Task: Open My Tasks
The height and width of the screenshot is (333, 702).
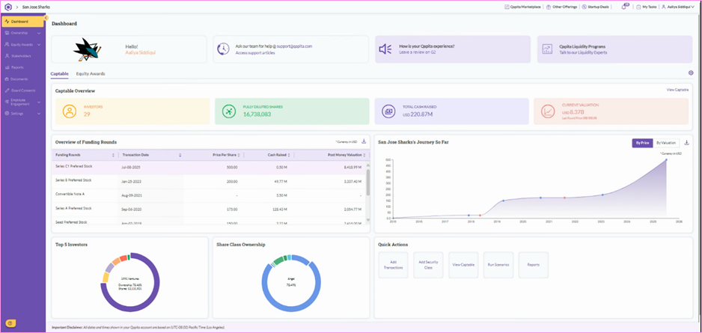Action: (645, 7)
